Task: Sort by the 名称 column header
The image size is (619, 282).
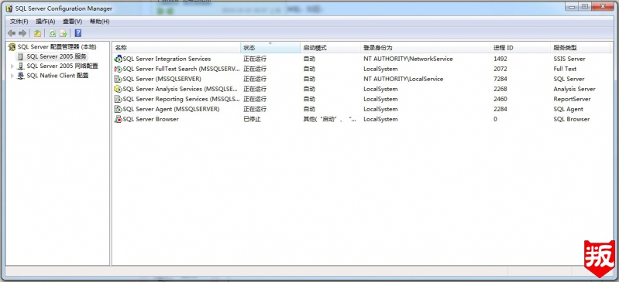Action: pyautogui.click(x=177, y=48)
